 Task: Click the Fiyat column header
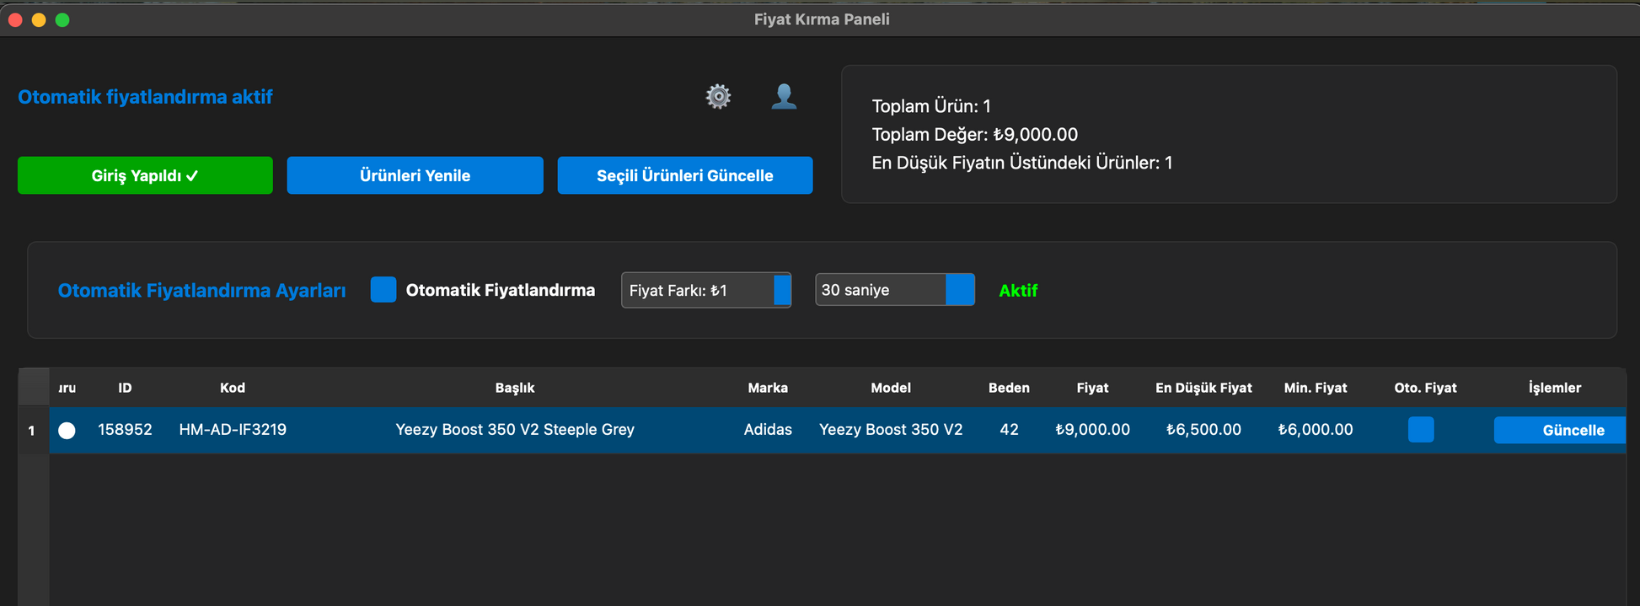pyautogui.click(x=1092, y=388)
